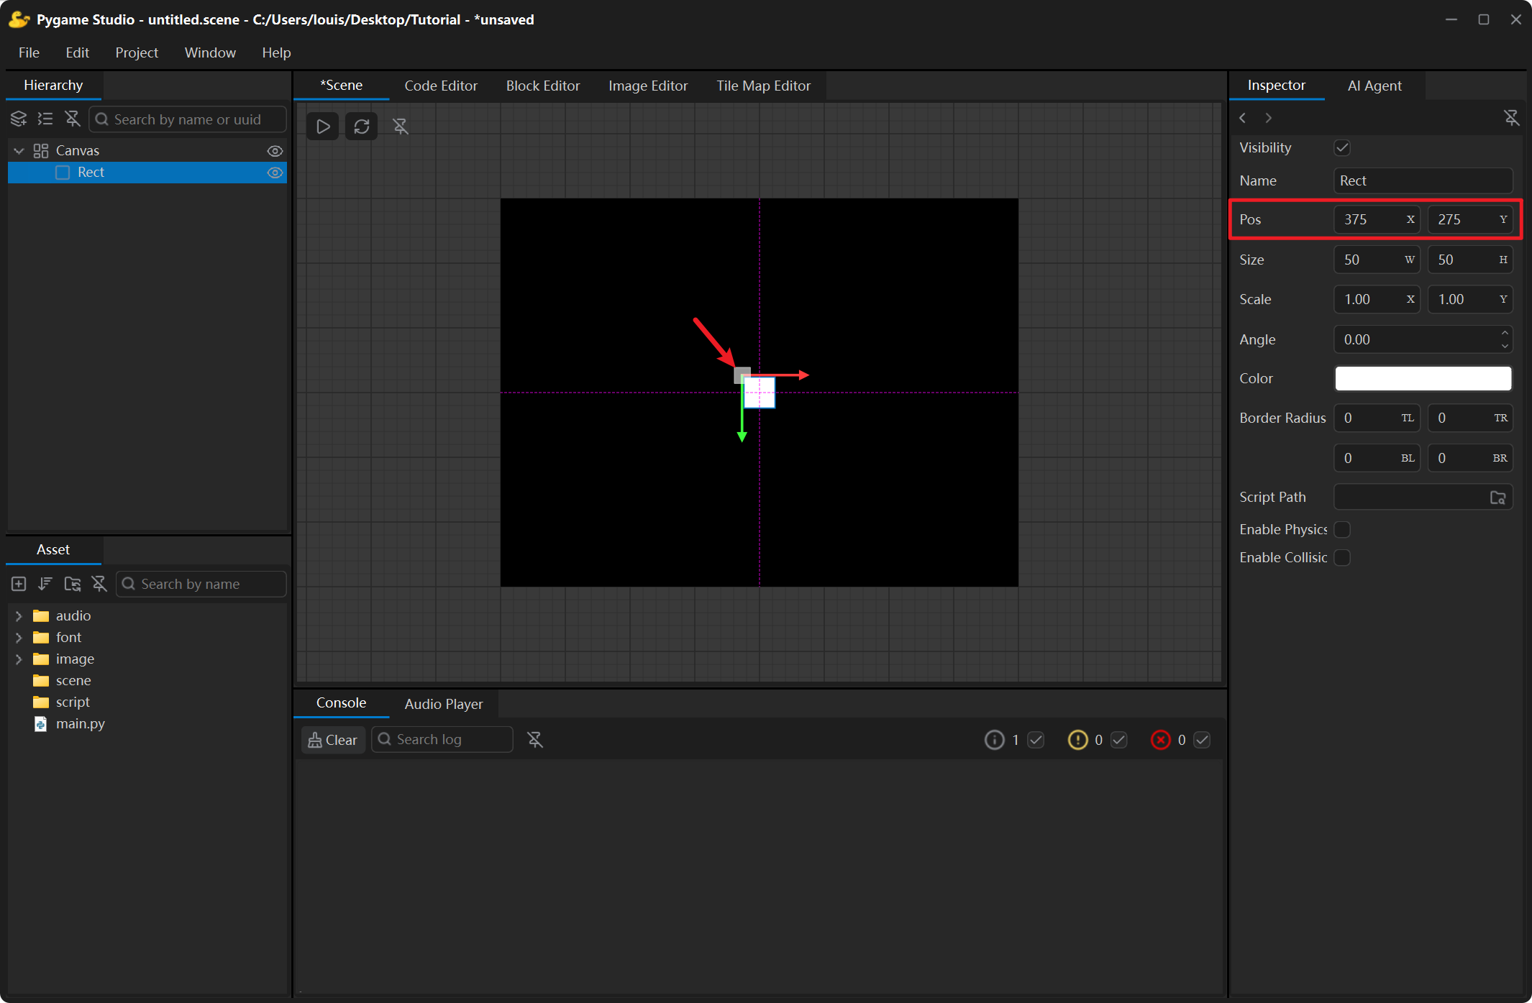The width and height of the screenshot is (1532, 1003).
Task: Enable Collision checkbox
Action: pos(1342,558)
